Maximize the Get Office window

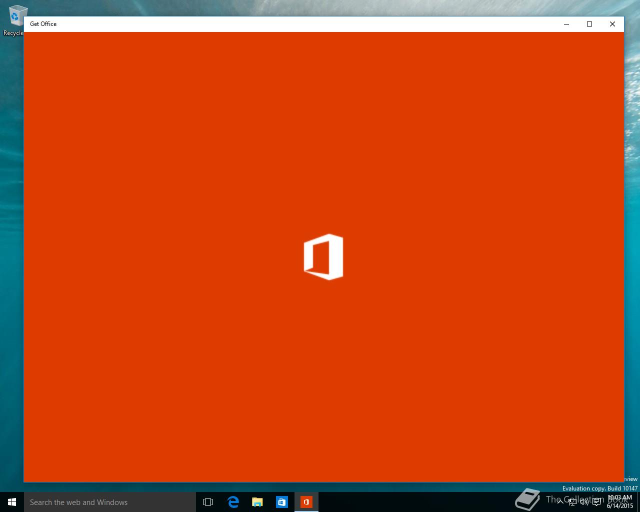click(x=589, y=24)
